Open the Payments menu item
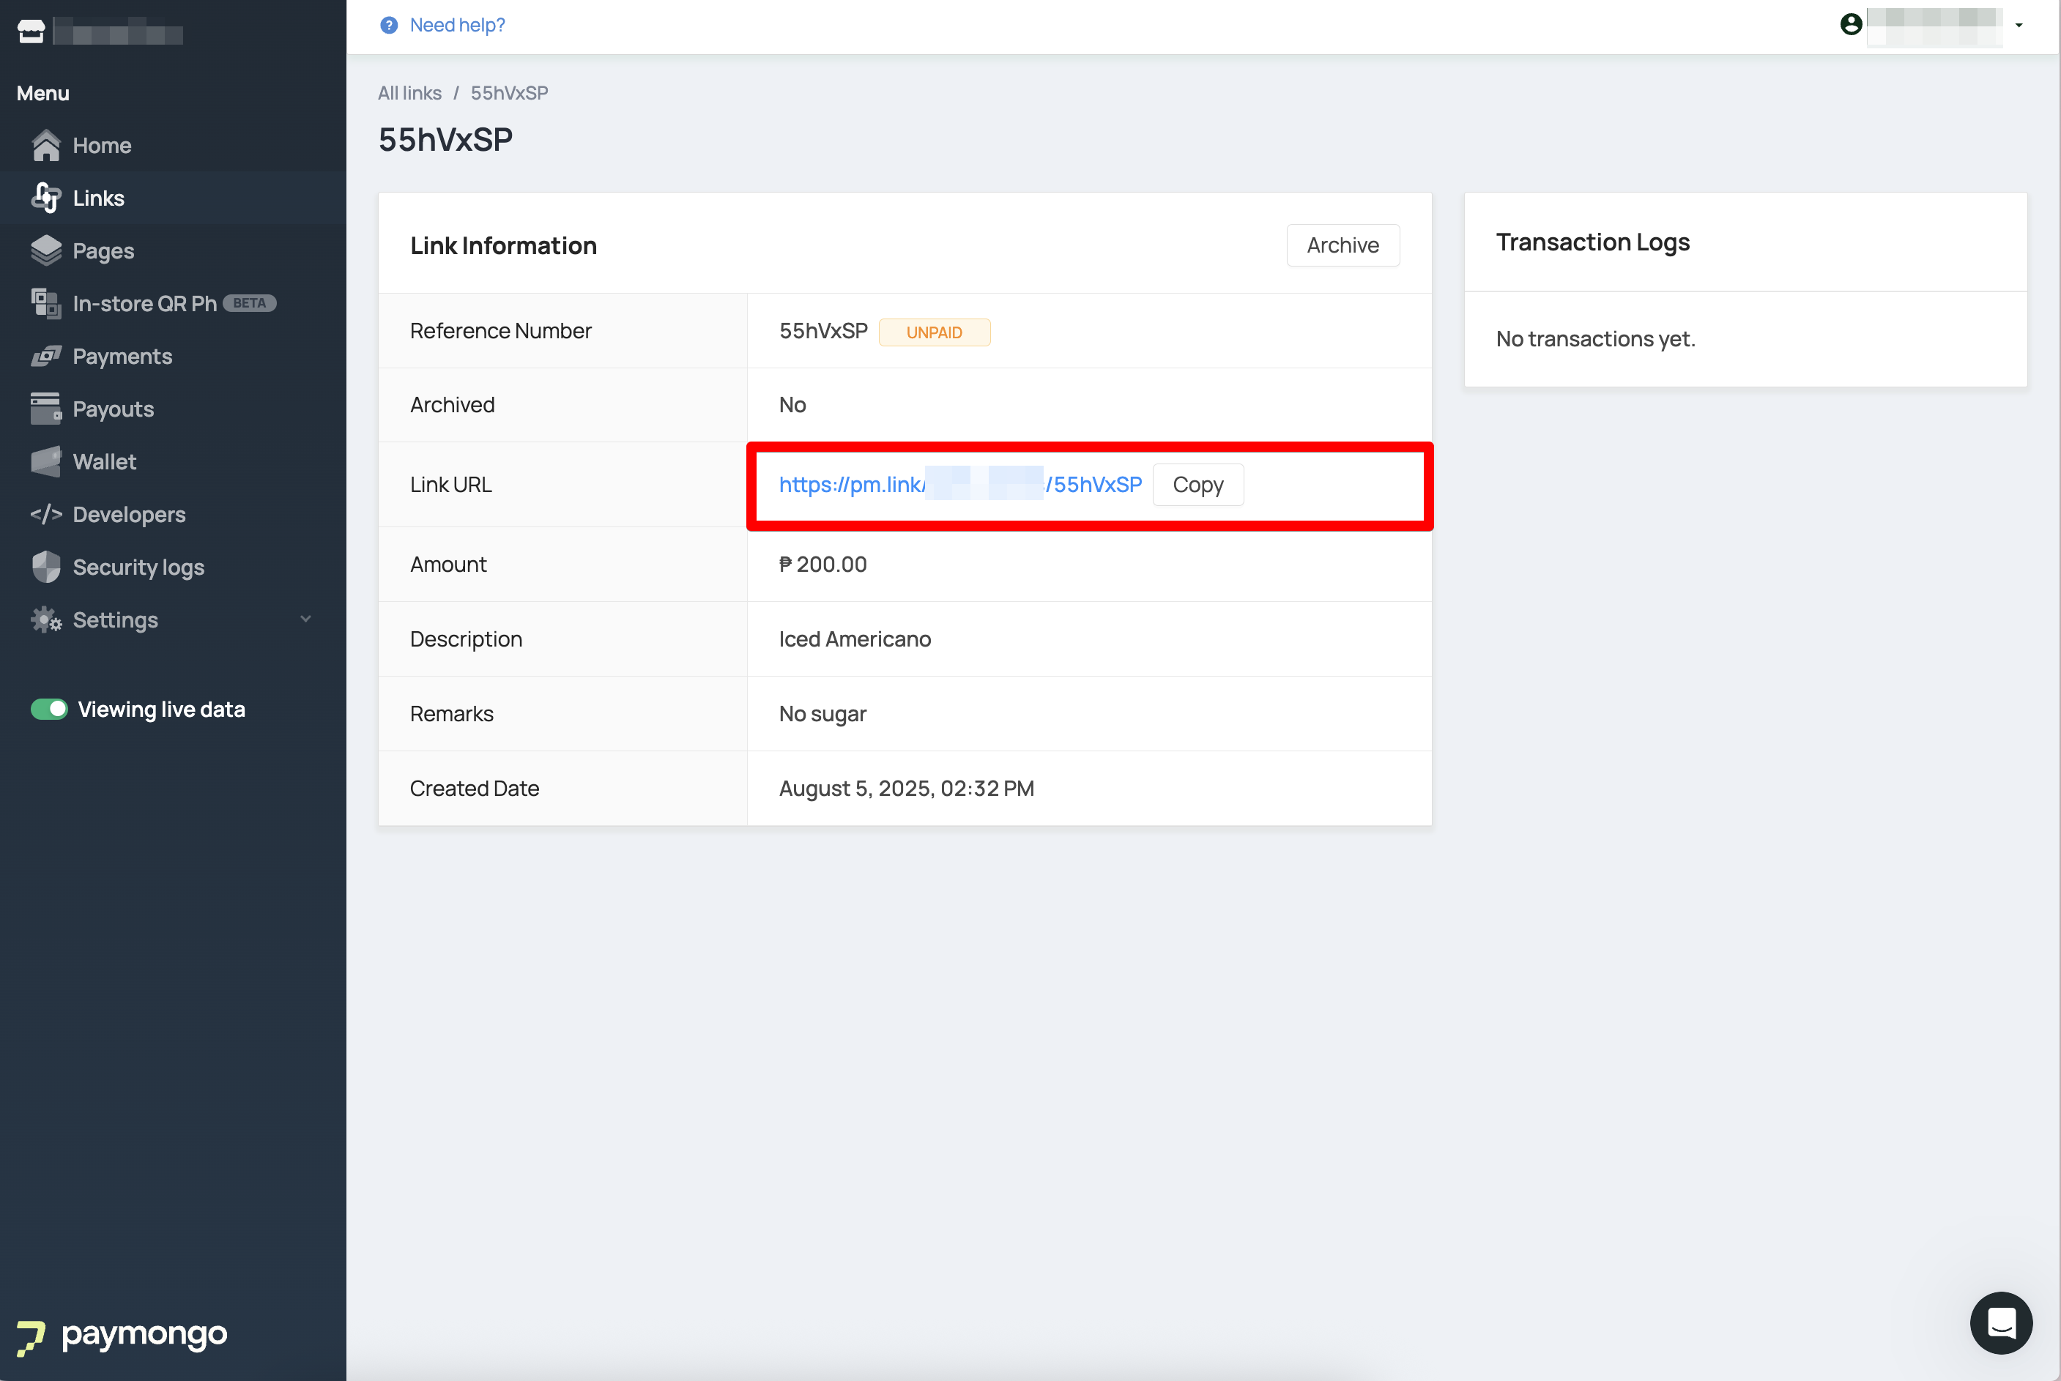Image resolution: width=2061 pixels, height=1381 pixels. point(122,357)
